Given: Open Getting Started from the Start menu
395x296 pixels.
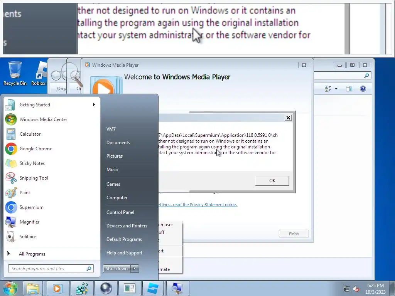Looking at the screenshot, I should pos(52,105).
